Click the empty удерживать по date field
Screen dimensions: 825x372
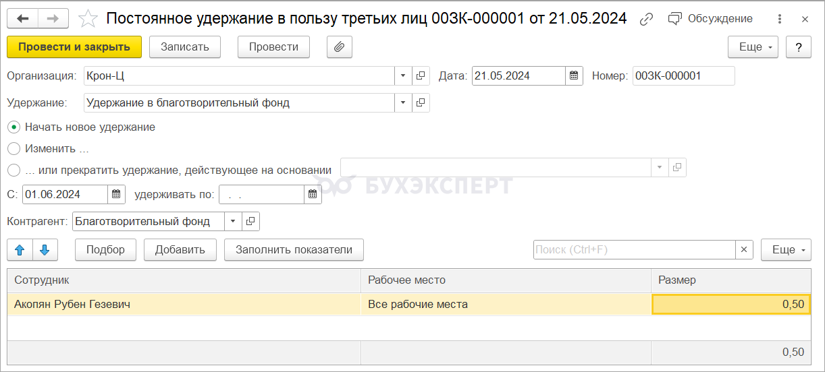[x=261, y=194]
